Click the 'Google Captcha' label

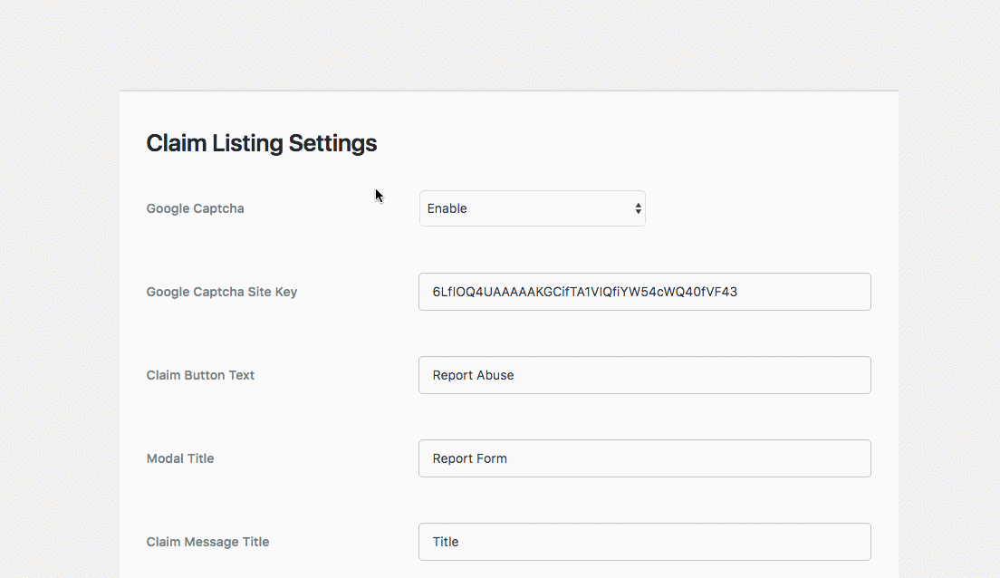click(x=195, y=208)
